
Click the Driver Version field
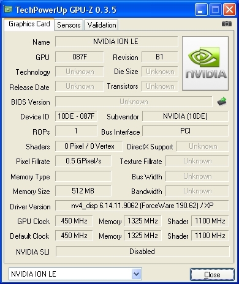point(142,206)
